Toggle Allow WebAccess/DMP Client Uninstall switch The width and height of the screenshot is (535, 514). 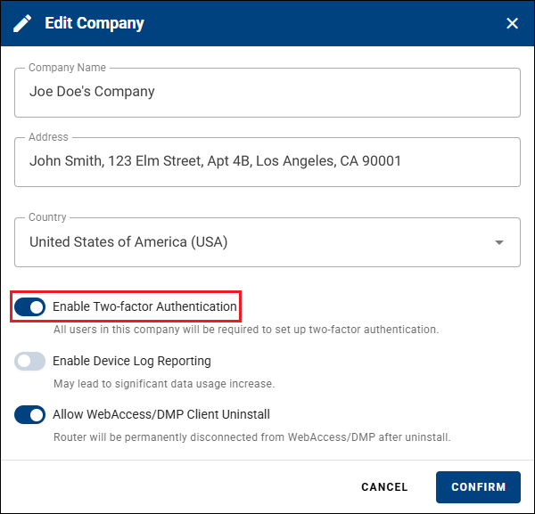coord(29,414)
